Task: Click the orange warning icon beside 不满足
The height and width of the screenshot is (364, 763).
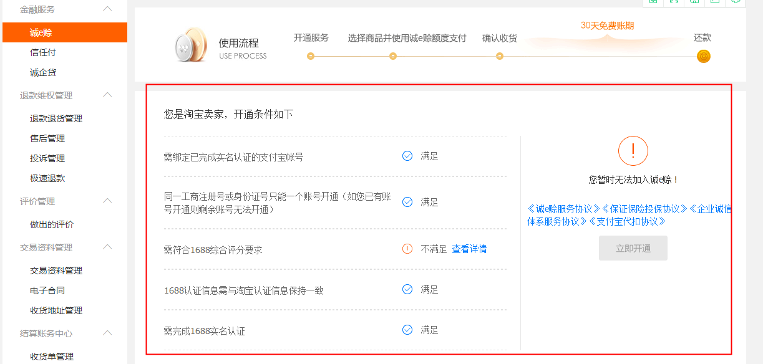Action: [407, 249]
